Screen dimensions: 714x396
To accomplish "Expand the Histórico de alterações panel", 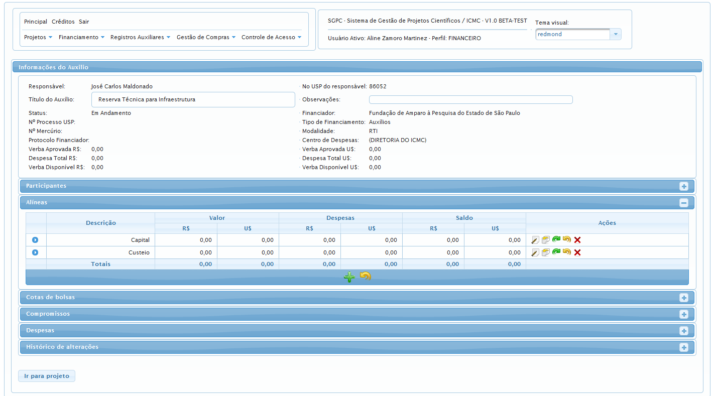I will [x=683, y=347].
